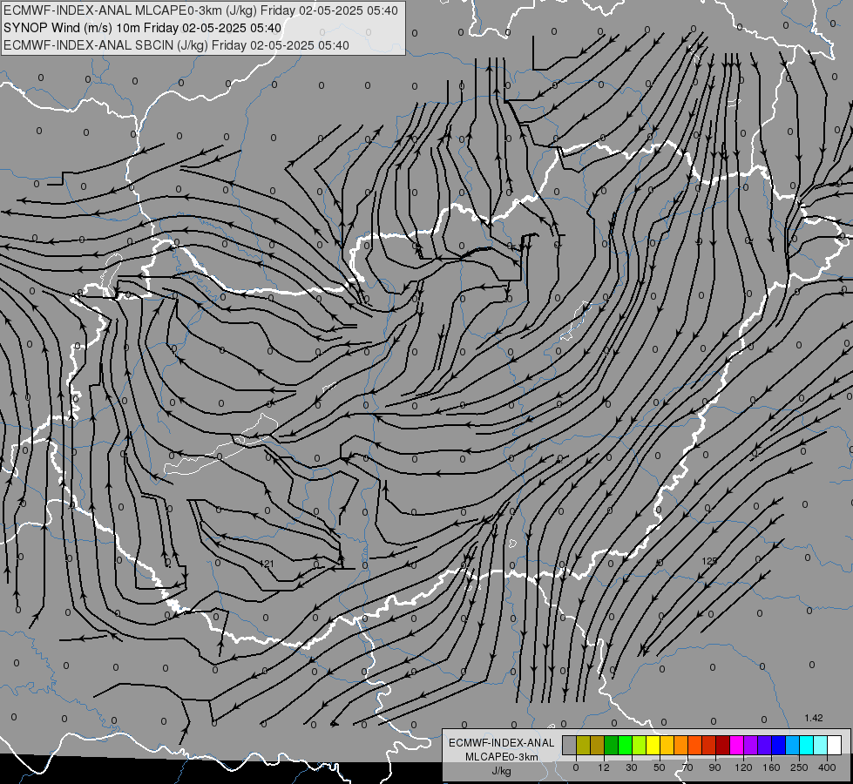This screenshot has width=853, height=784.
Task: Click the 125 value on the map
Action: (x=709, y=561)
